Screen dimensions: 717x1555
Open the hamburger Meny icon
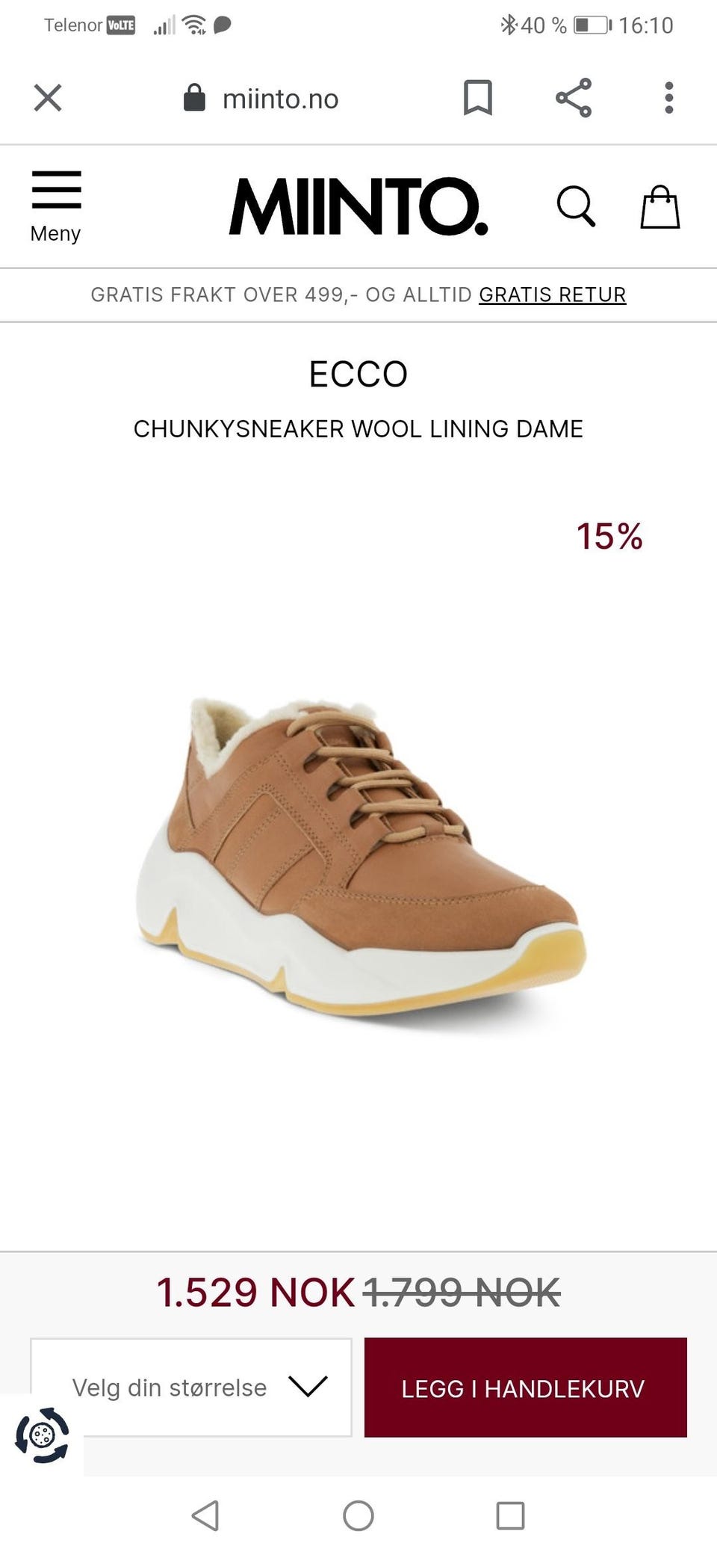pos(56,206)
